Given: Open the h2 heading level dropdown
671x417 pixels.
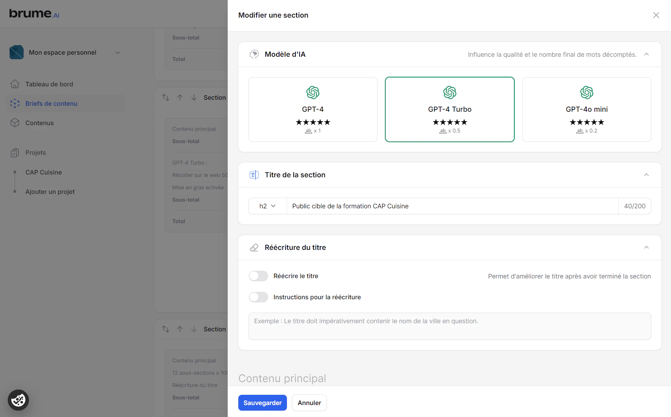Looking at the screenshot, I should click(x=267, y=206).
